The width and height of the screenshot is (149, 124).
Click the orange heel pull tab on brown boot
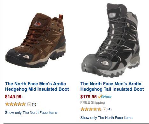click(x=61, y=17)
